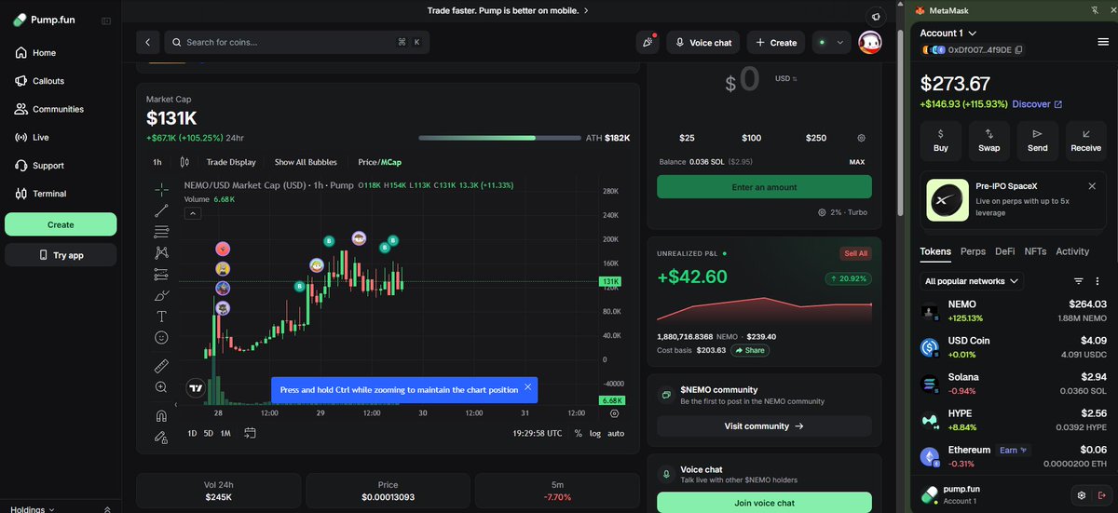The image size is (1118, 513).
Task: Expand the Holdings section
Action: [33, 509]
